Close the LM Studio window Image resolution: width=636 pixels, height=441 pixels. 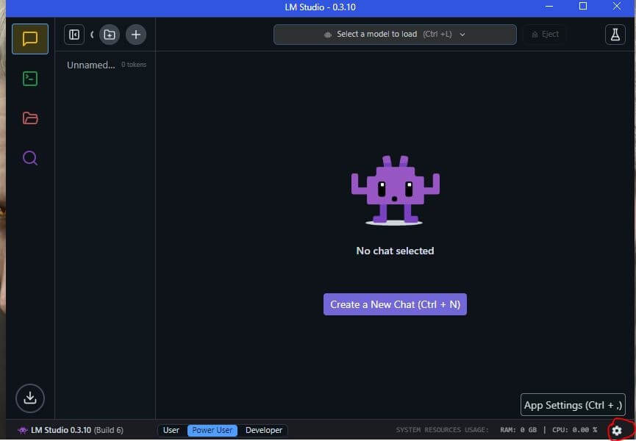point(617,7)
